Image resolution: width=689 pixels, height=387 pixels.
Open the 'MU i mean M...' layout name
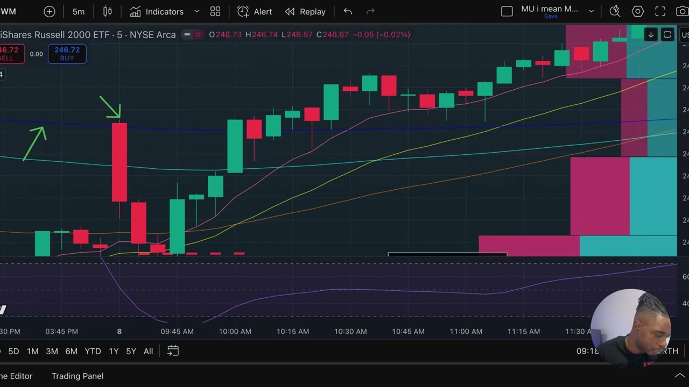550,9
